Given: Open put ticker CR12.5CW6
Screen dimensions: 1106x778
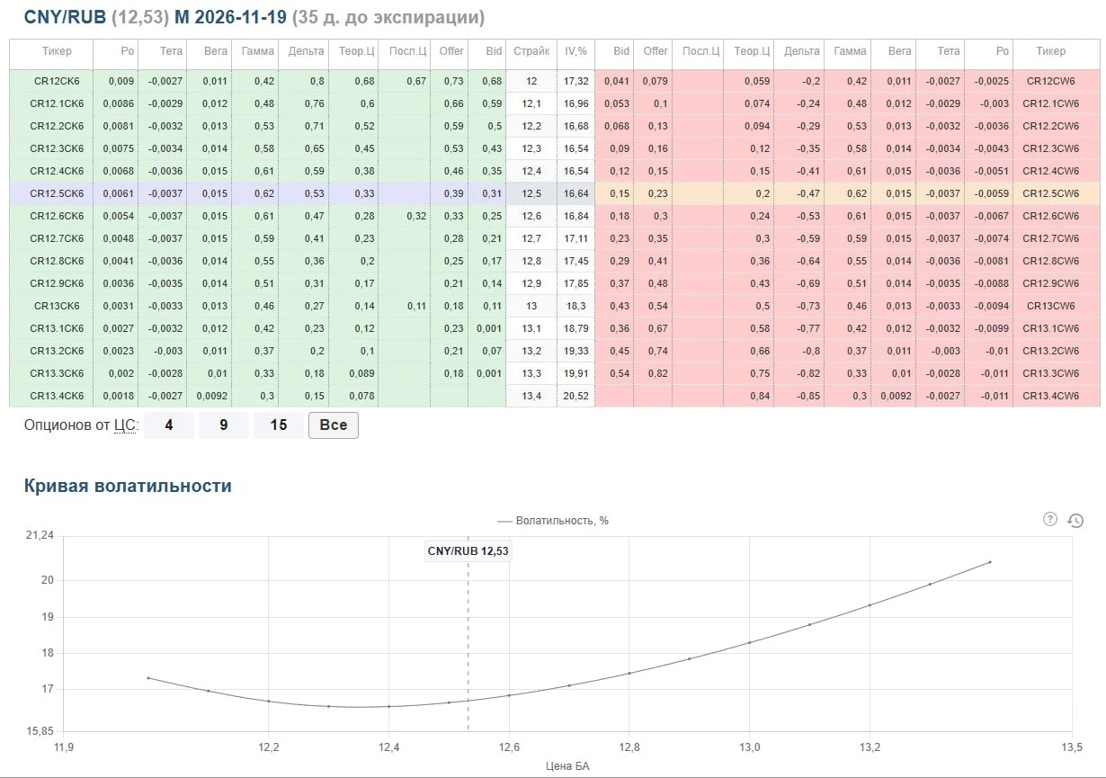Looking at the screenshot, I should point(1051,193).
